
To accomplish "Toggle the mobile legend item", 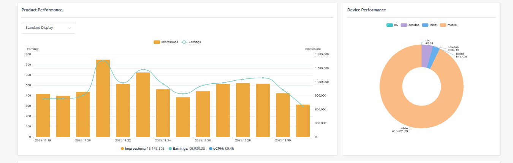I will tap(448, 25).
